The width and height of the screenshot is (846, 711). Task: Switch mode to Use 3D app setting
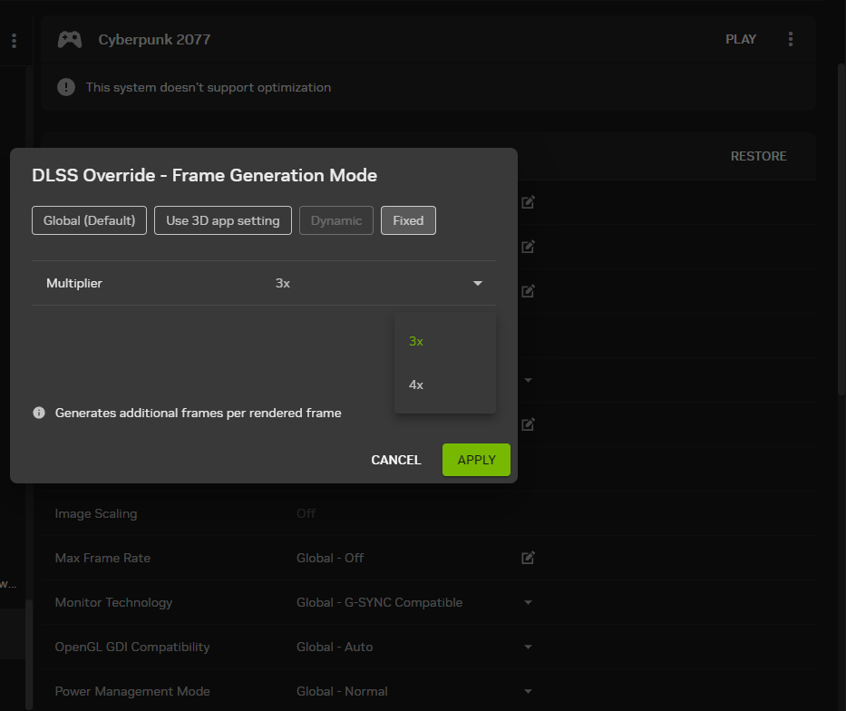pyautogui.click(x=223, y=220)
